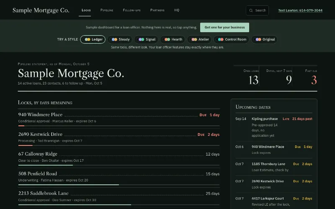Click the Sep 14 date label
The width and height of the screenshot is (335, 209).
pyautogui.click(x=241, y=119)
